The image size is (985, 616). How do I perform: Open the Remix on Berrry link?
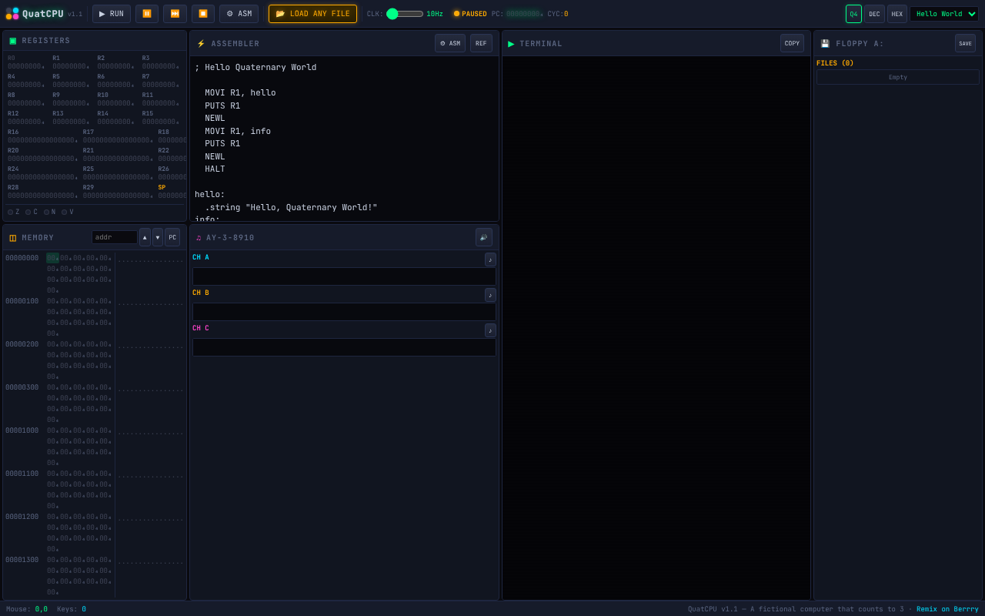[x=947, y=609]
